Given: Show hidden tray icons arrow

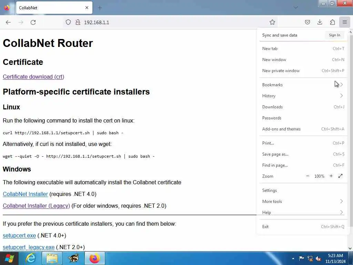Looking at the screenshot, I should pos(293,258).
